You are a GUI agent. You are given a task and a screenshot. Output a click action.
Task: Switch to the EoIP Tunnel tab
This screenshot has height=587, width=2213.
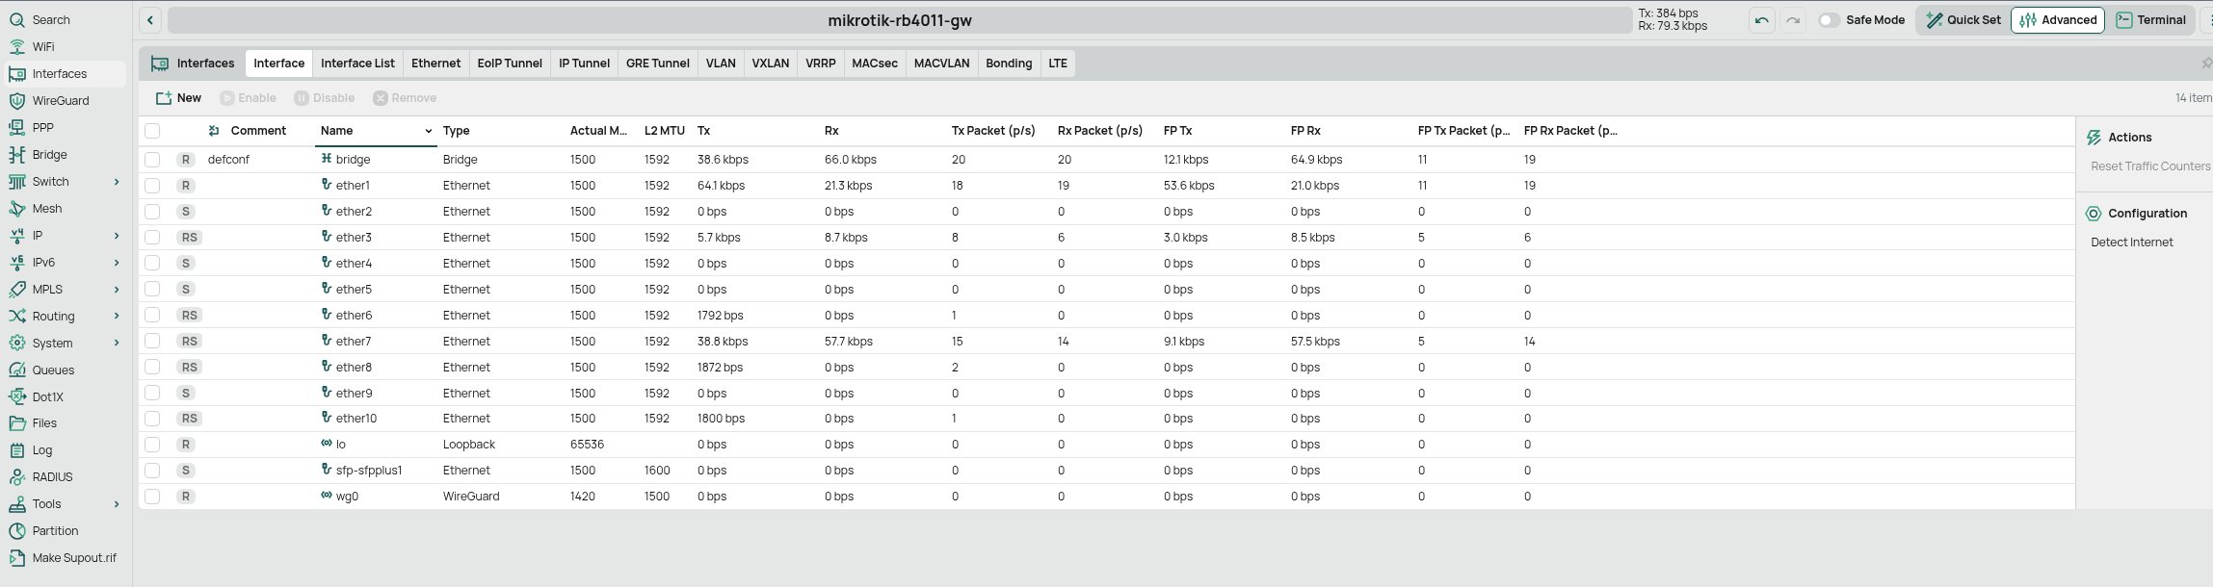point(510,64)
